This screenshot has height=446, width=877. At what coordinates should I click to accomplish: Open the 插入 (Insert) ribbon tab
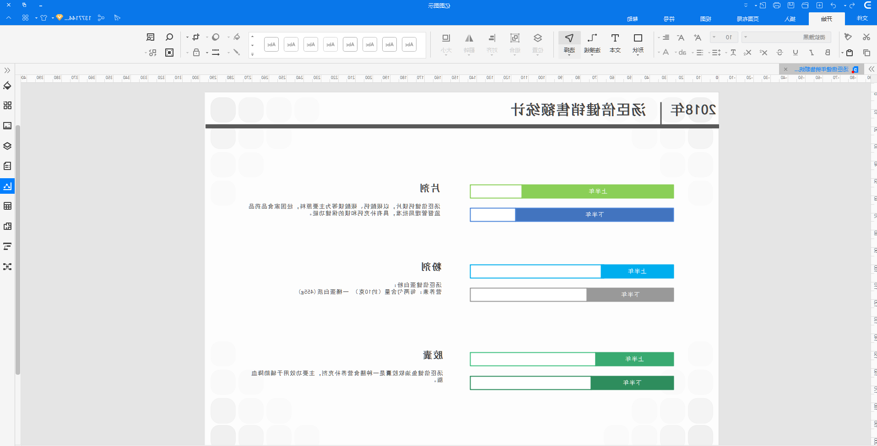coord(790,19)
